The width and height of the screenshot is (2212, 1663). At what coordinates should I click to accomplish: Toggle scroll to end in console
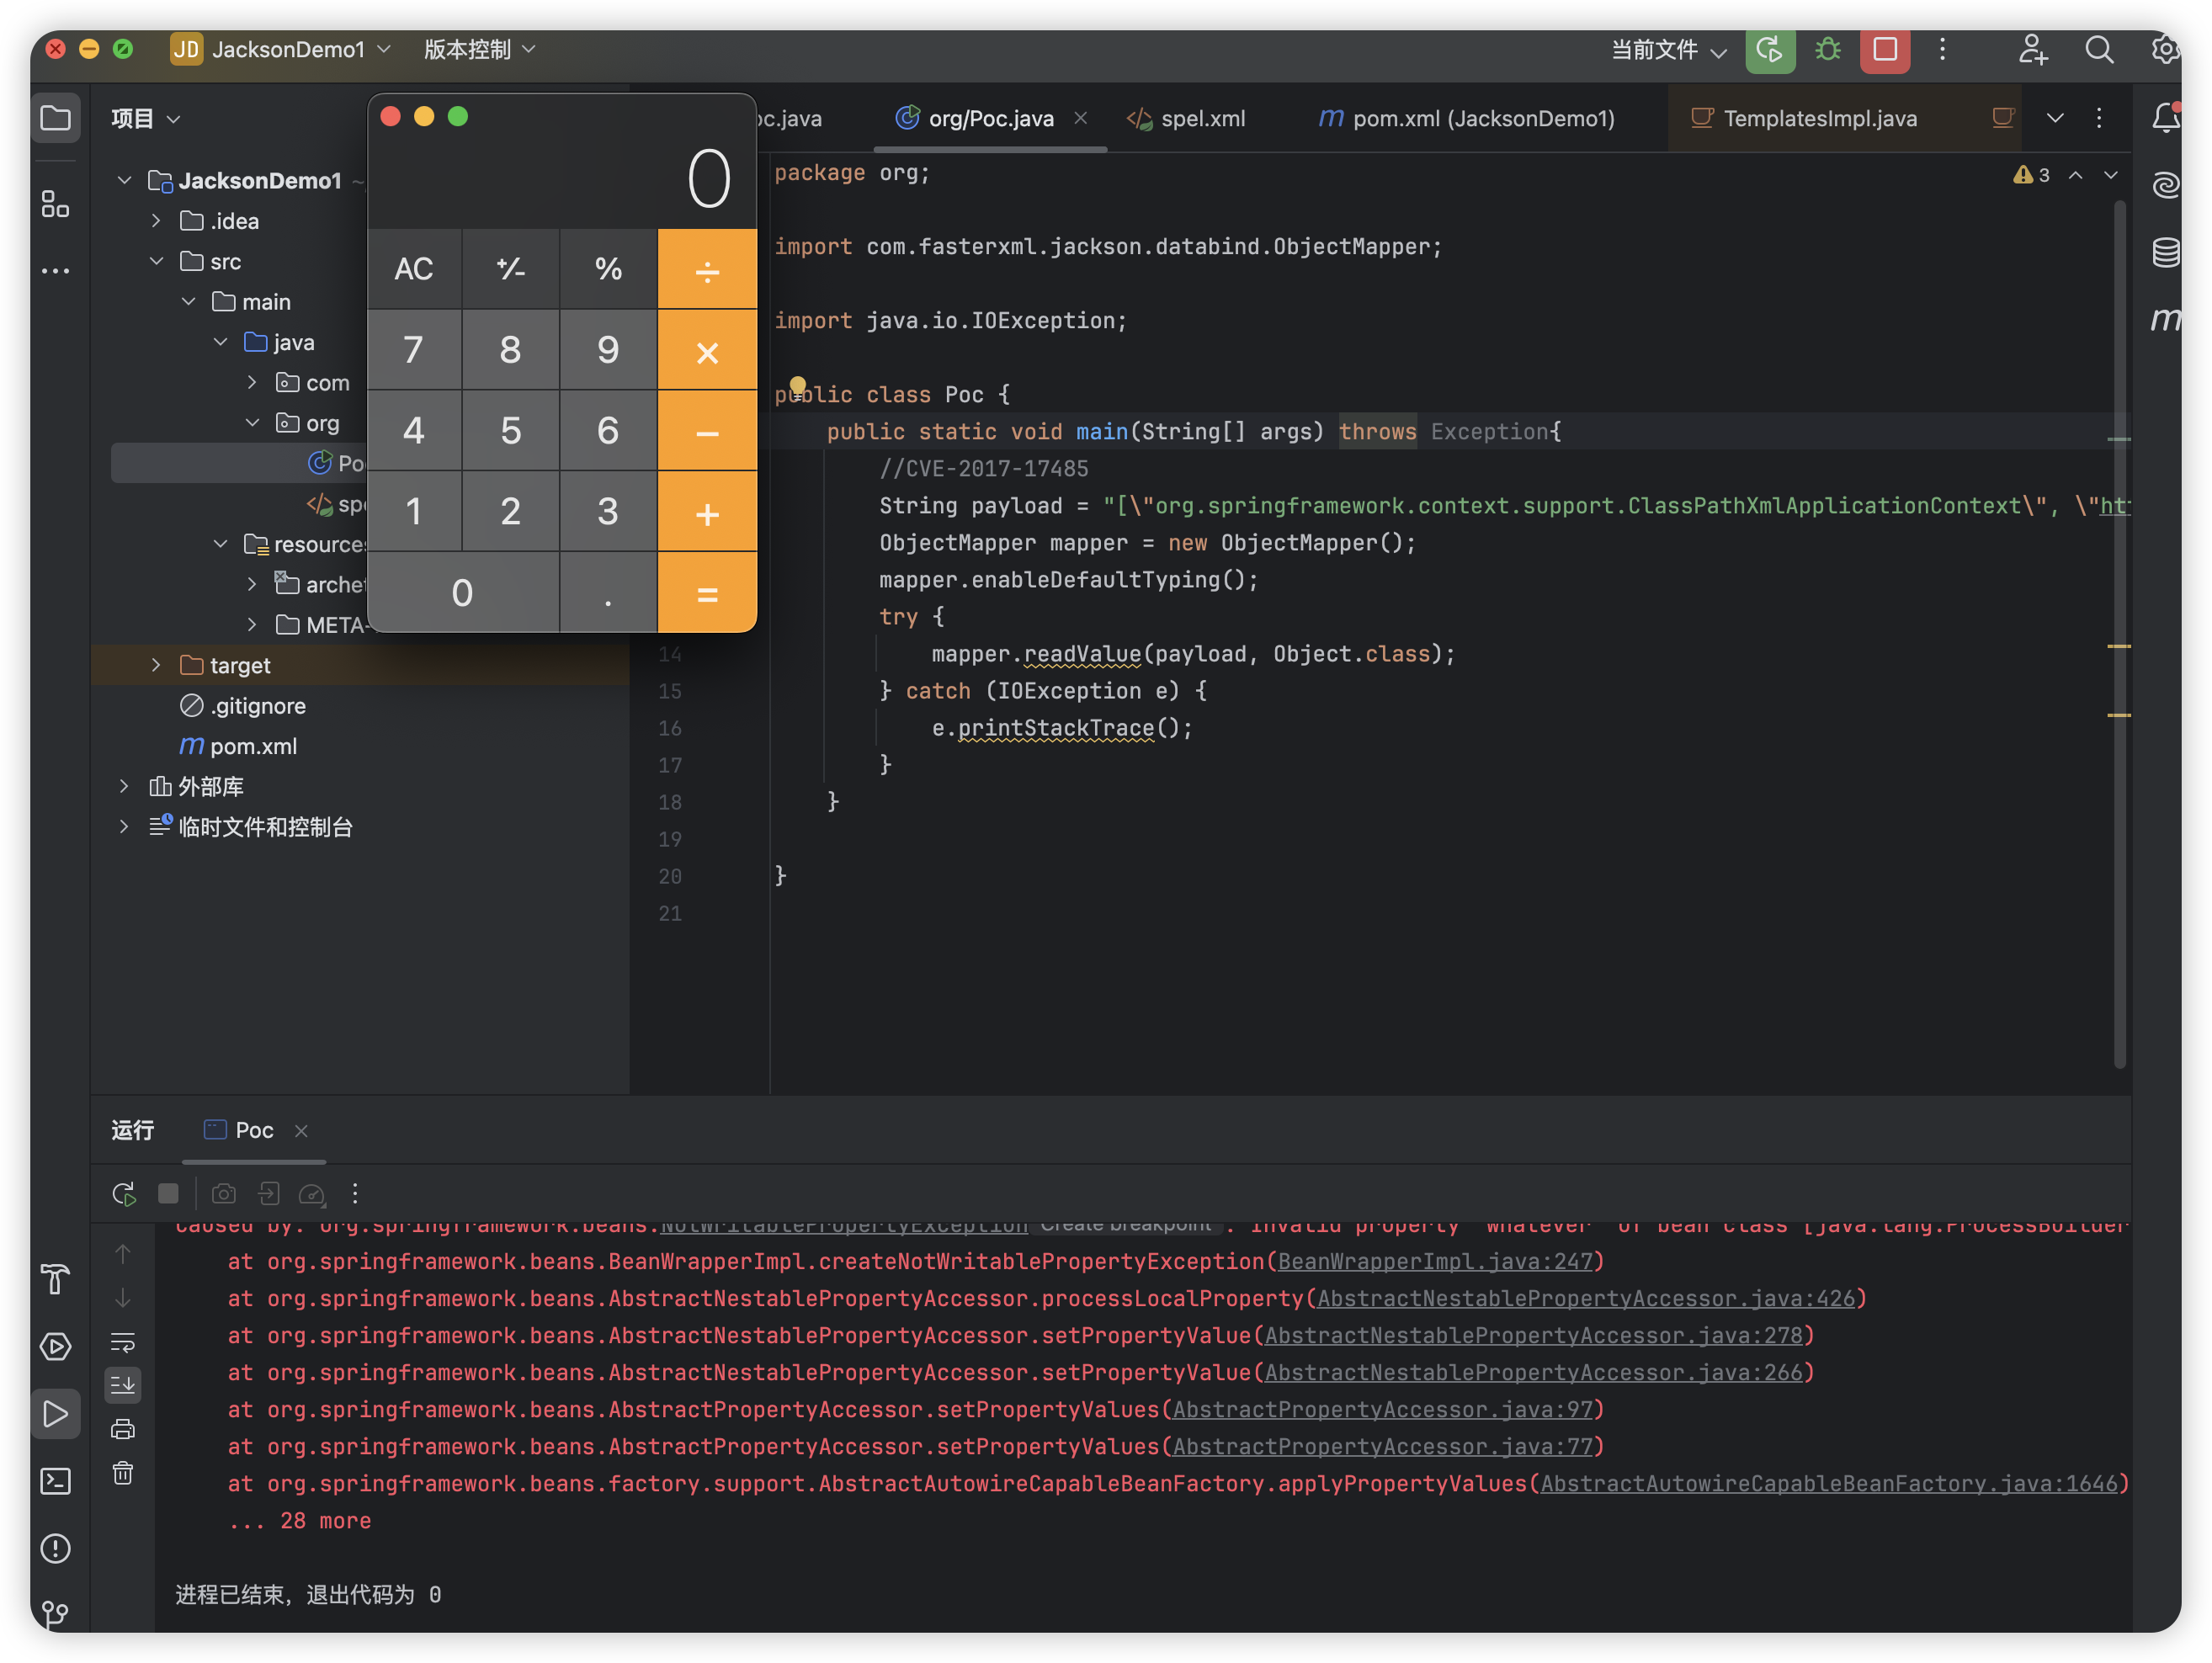(123, 1385)
